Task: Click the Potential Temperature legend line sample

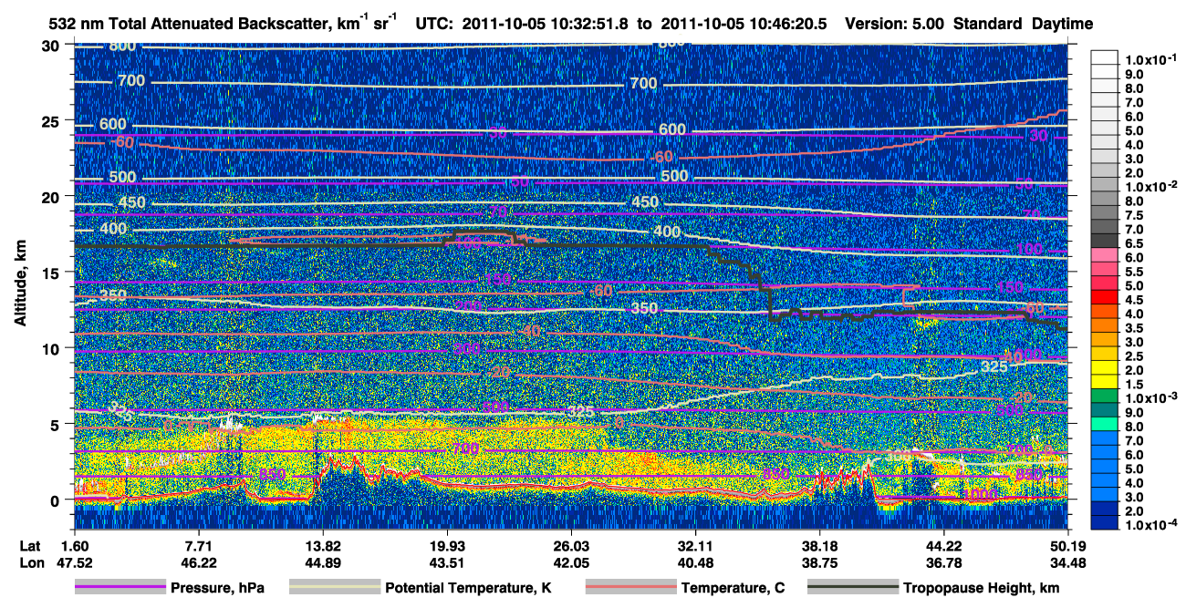Action: tap(334, 588)
